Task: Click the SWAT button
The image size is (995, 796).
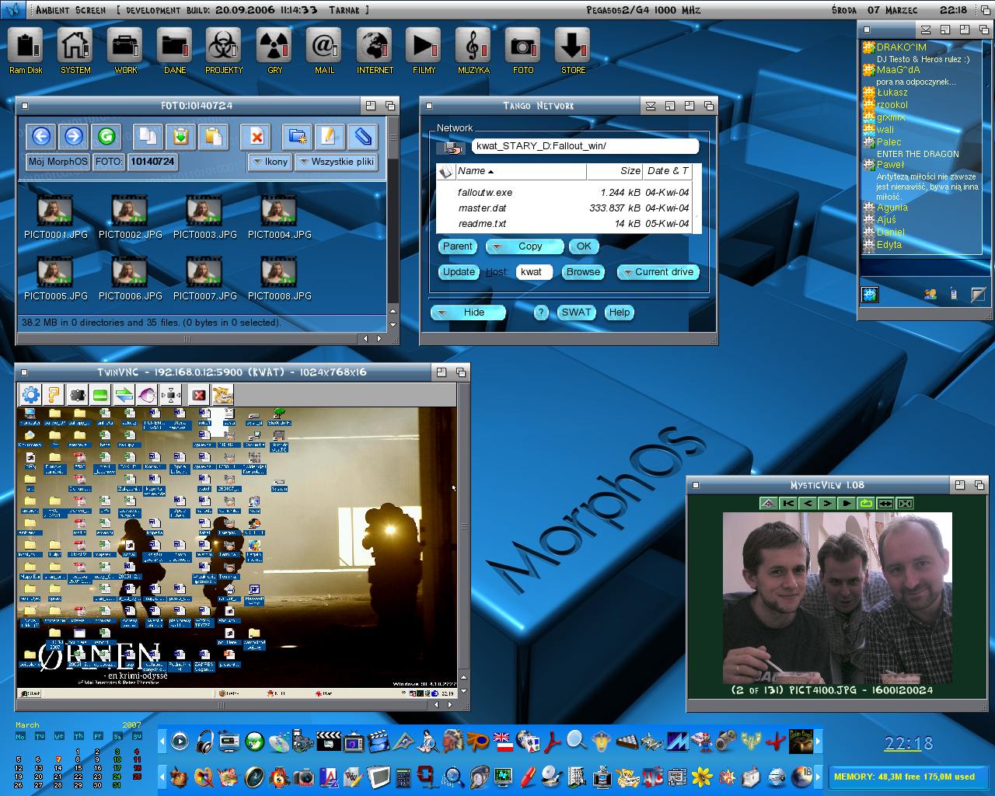Action: (x=576, y=312)
